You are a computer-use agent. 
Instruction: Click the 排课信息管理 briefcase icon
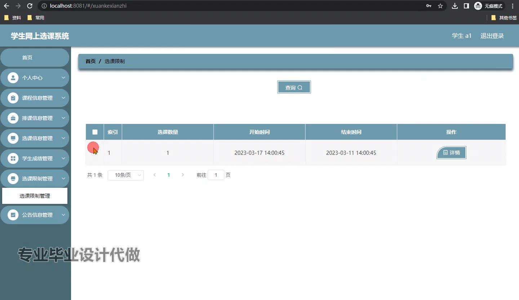click(13, 118)
